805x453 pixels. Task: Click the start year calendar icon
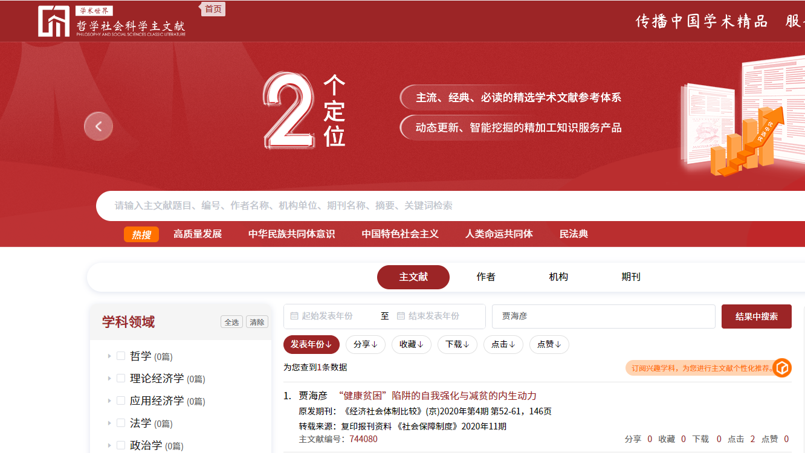coord(294,316)
